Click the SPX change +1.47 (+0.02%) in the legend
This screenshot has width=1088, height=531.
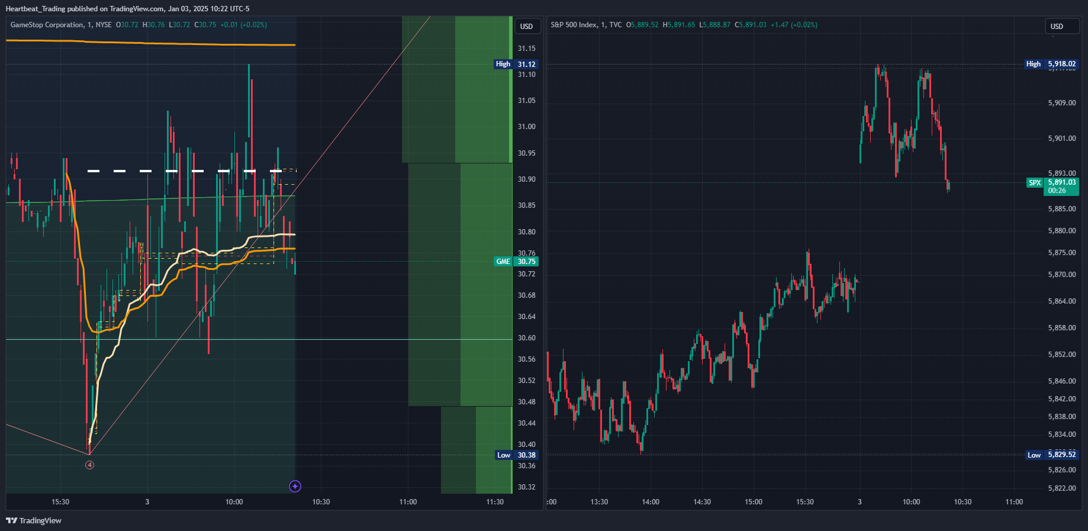point(794,25)
